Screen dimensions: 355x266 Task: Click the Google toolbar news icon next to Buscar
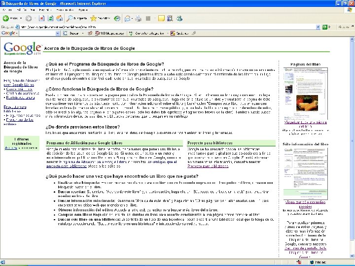(x=90, y=33)
